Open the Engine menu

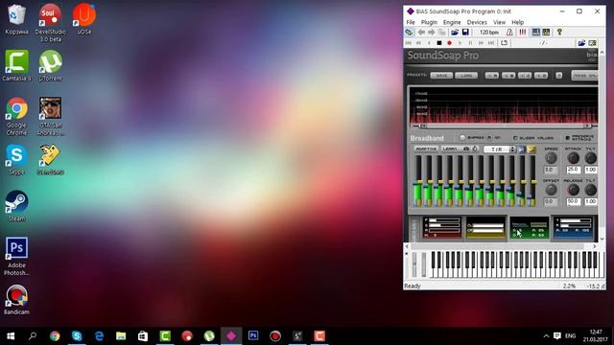tap(452, 22)
